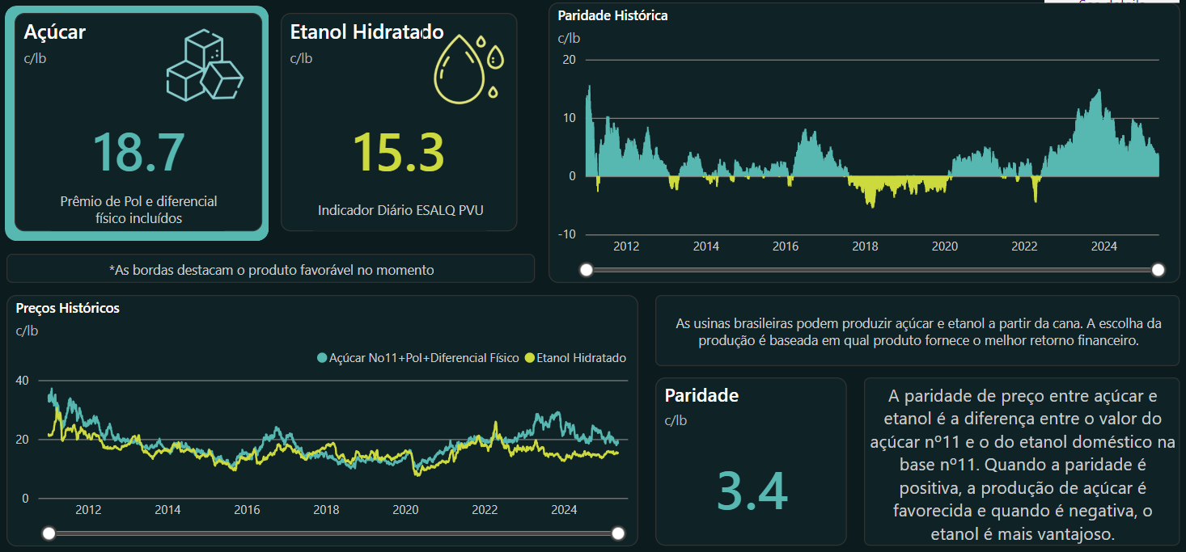The width and height of the screenshot is (1186, 552).
Task: Select the Açúcar price value 18.7
Action: [x=138, y=152]
